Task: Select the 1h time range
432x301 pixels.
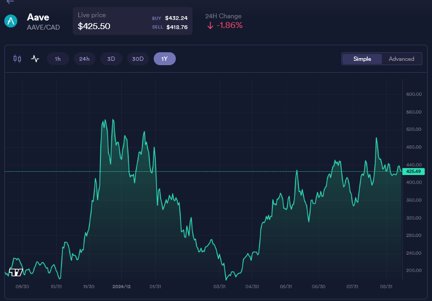Action: coord(58,59)
